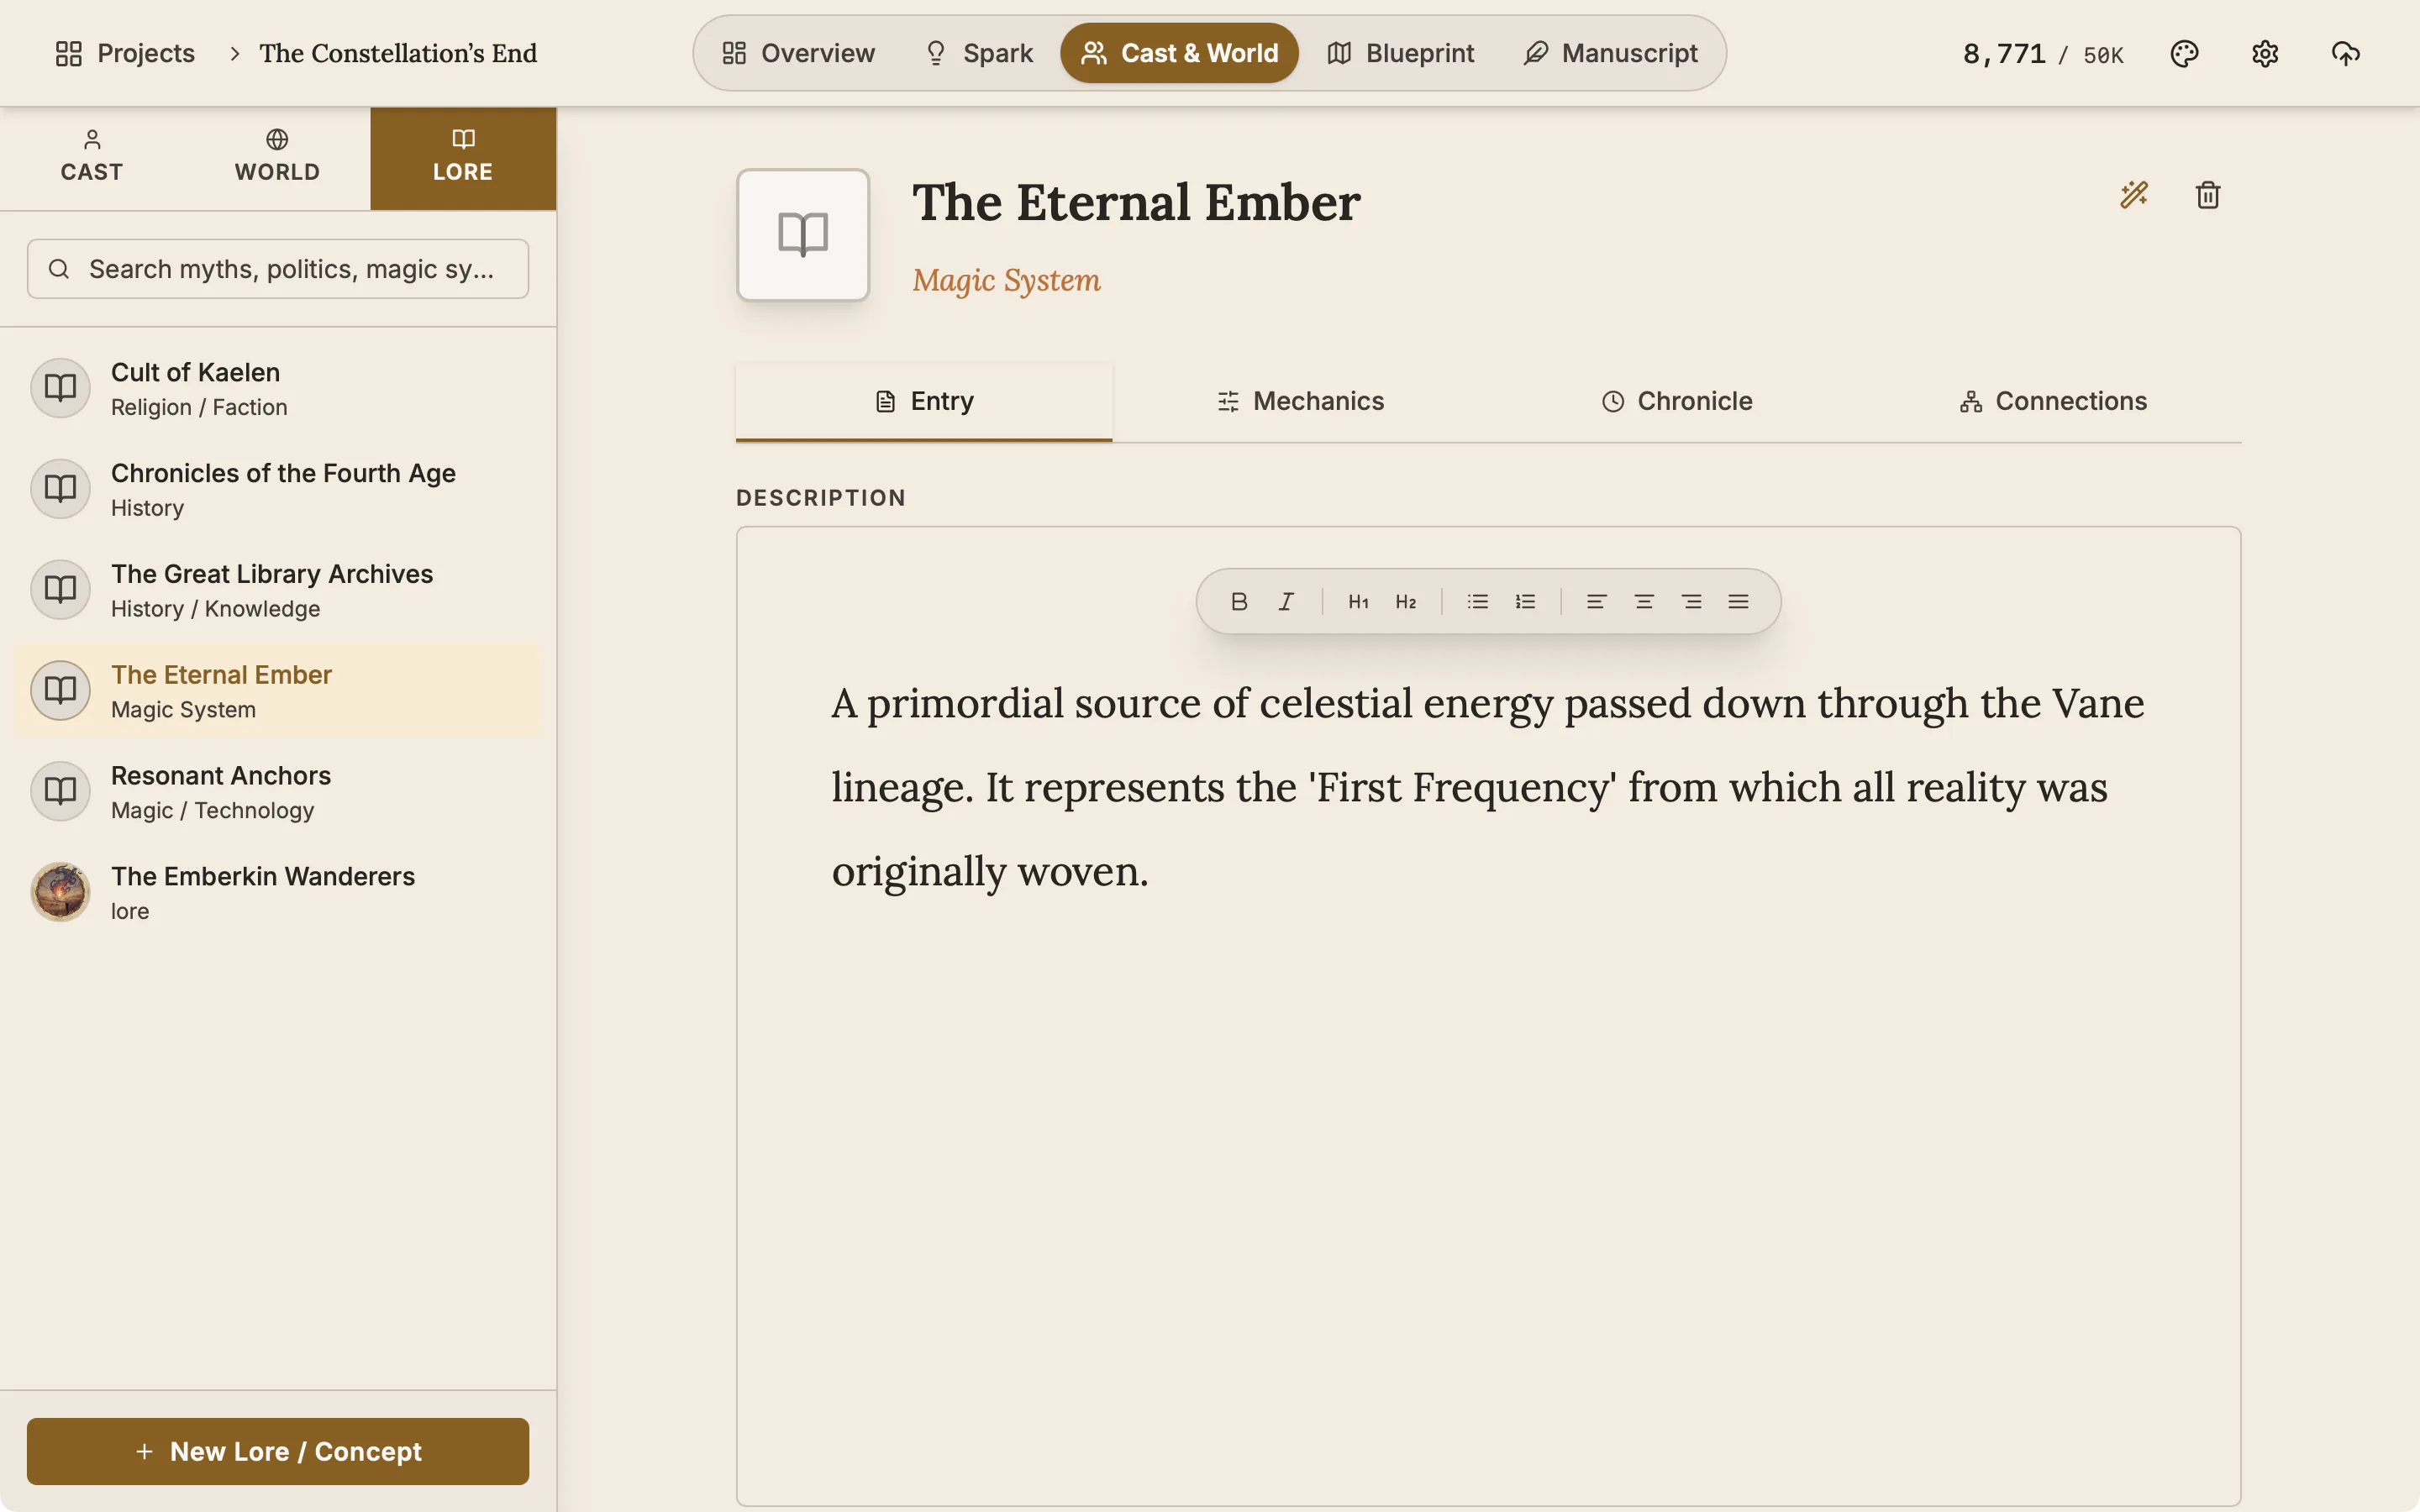Click the entry's book cover thumbnail
Viewport: 2420px width, 1512px height.
803,235
